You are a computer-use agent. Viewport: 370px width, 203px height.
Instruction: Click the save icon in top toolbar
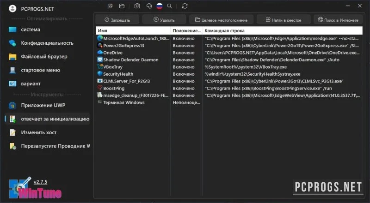pos(110,6)
